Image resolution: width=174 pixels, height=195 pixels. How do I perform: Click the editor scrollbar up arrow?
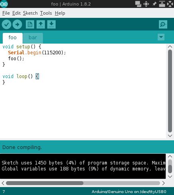[x=170, y=47]
